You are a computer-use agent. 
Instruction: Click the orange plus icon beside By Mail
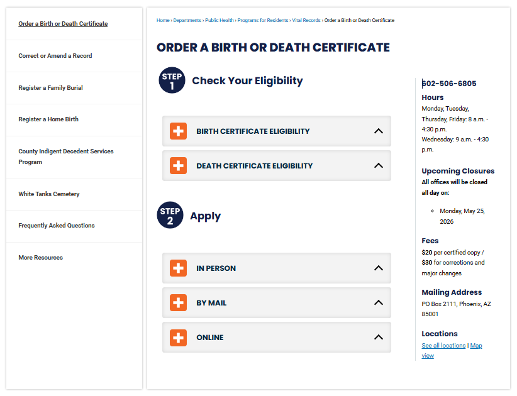click(x=179, y=303)
